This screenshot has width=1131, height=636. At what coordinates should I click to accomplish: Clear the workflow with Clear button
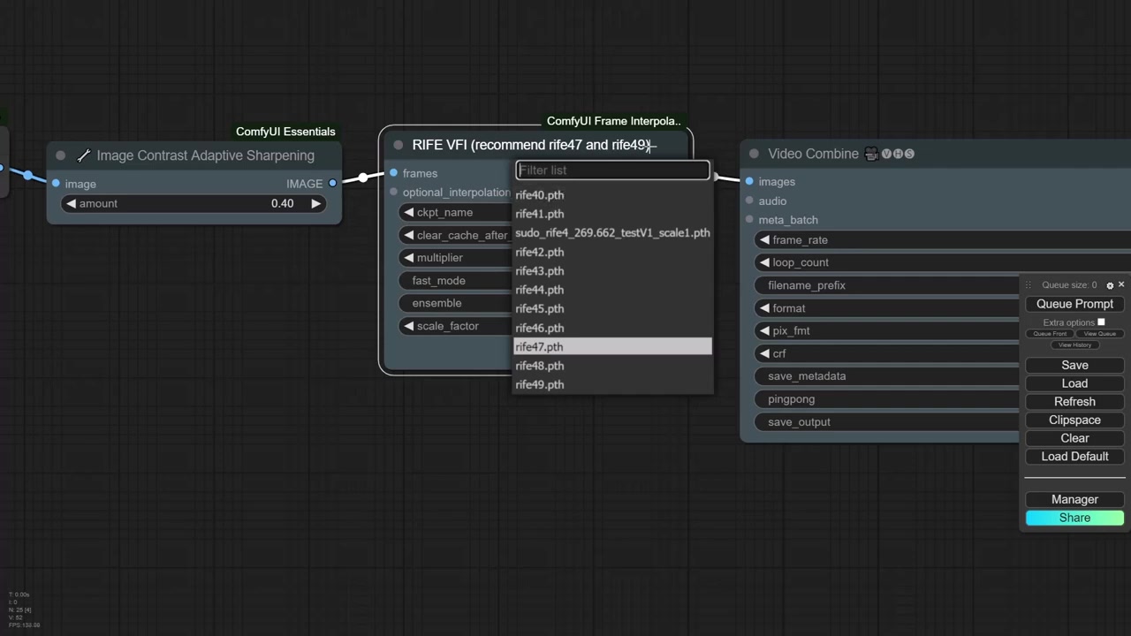1074,438
